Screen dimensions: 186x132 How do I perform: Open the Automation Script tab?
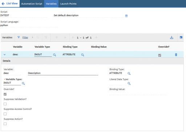[x=32, y=4]
